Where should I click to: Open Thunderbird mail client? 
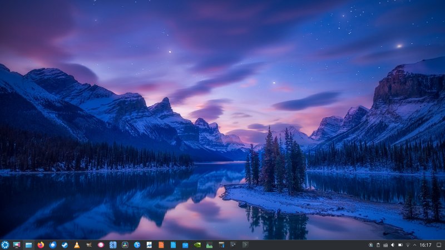click(x=53, y=244)
